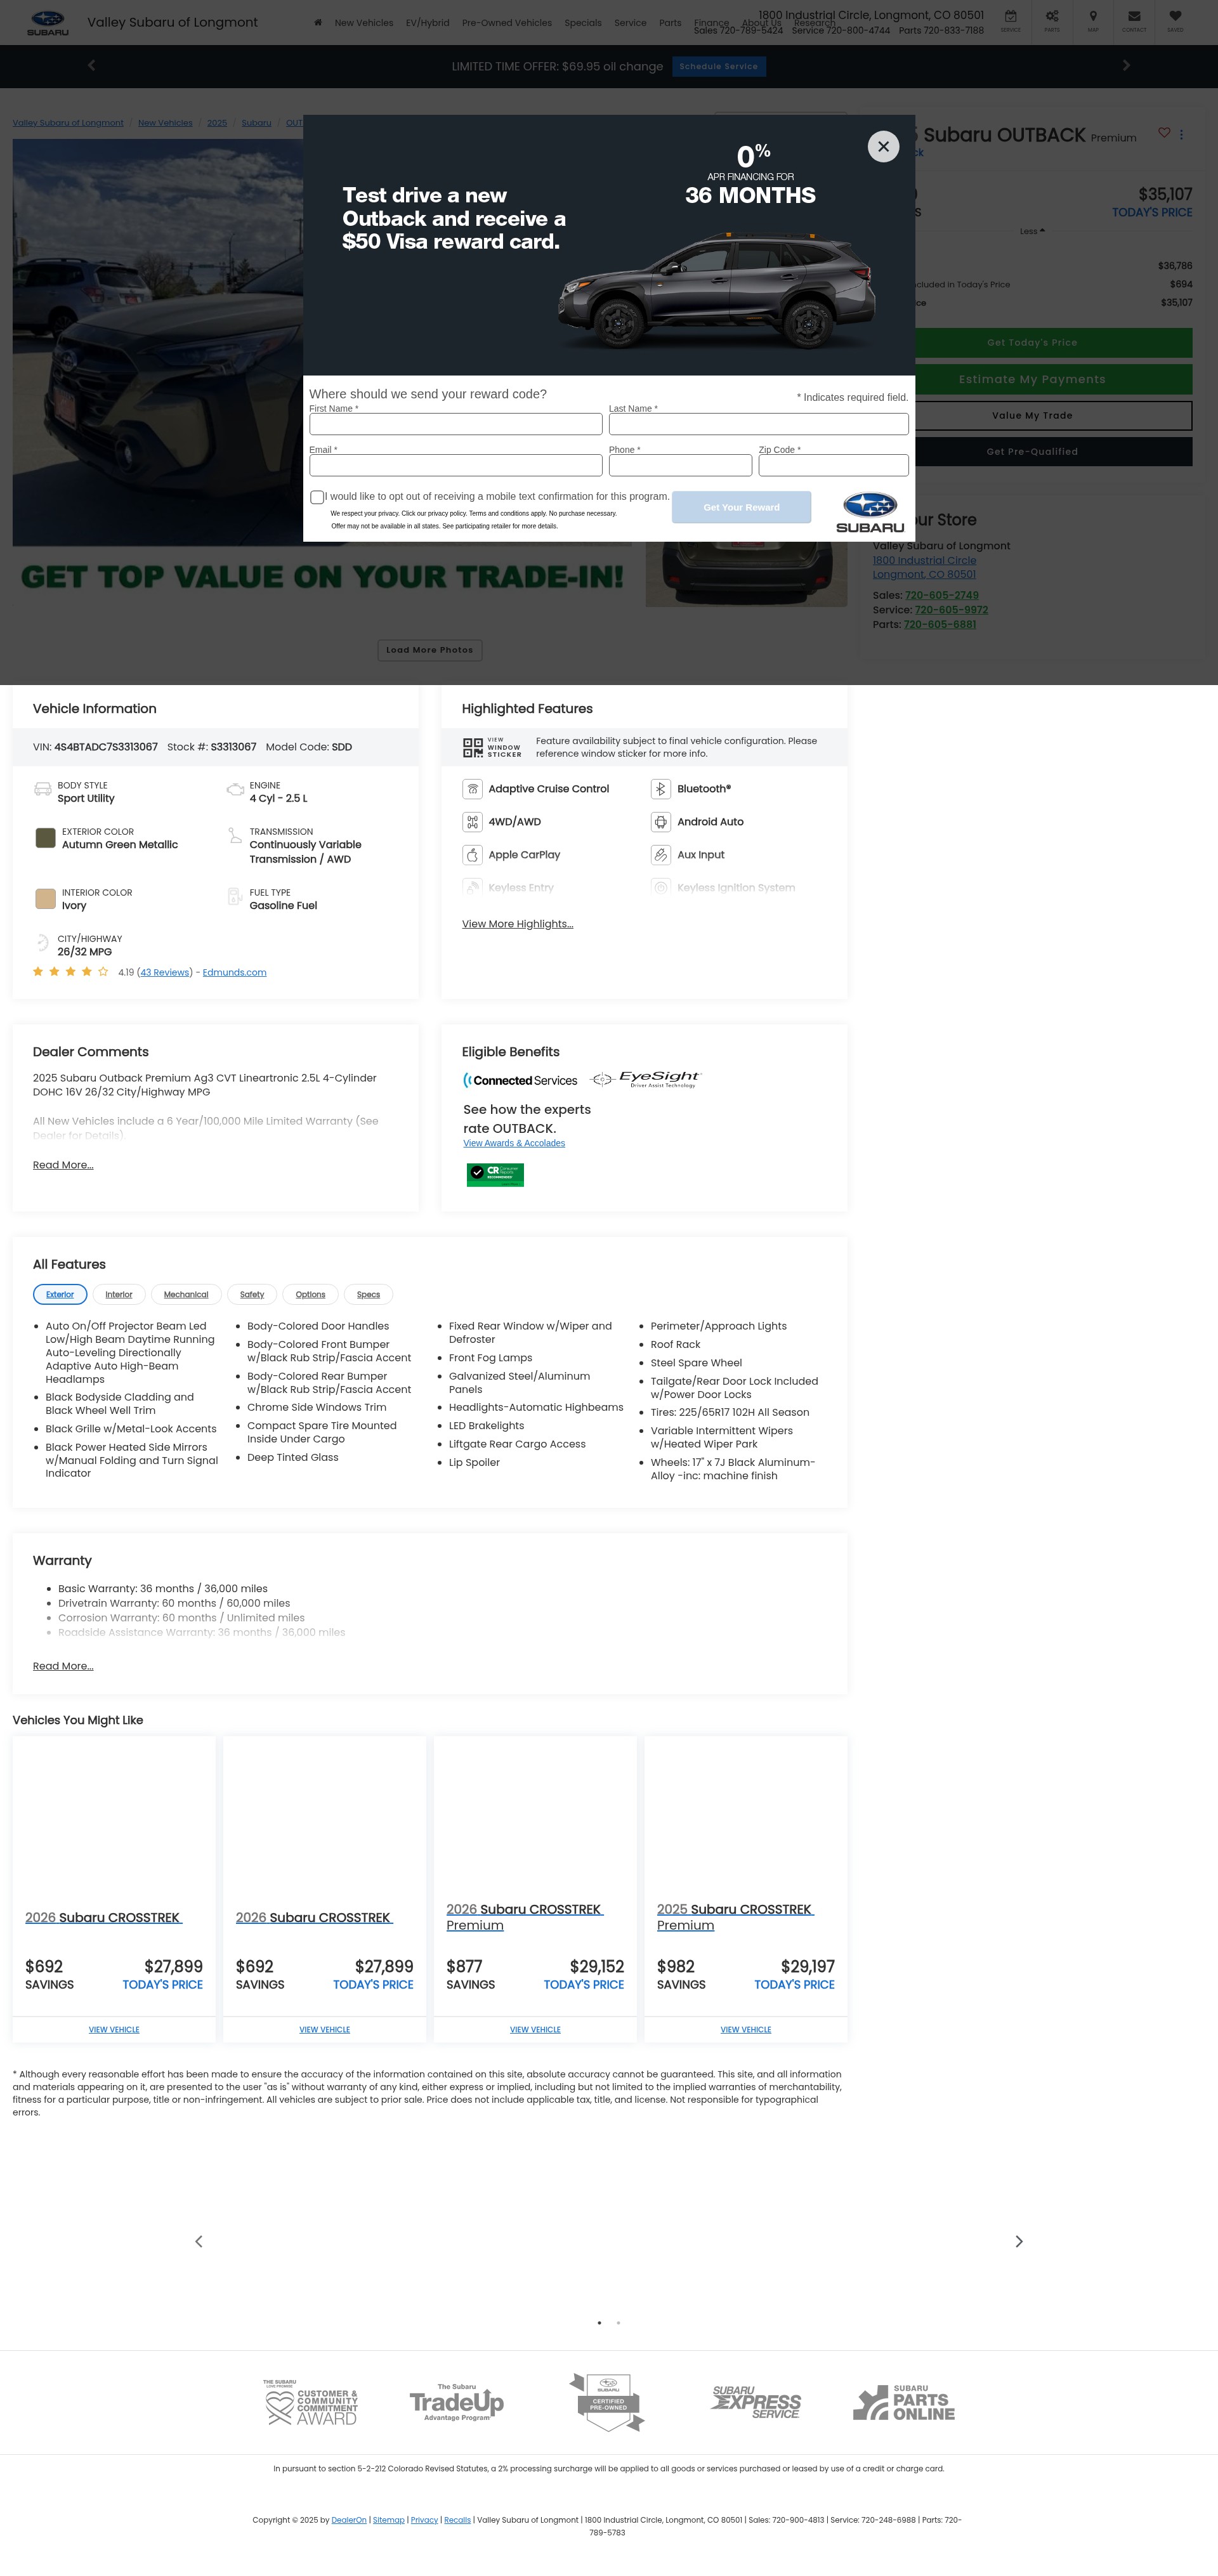This screenshot has width=1218, height=2576.
Task: Open the Subaru Parts Online logo
Action: (904, 2402)
